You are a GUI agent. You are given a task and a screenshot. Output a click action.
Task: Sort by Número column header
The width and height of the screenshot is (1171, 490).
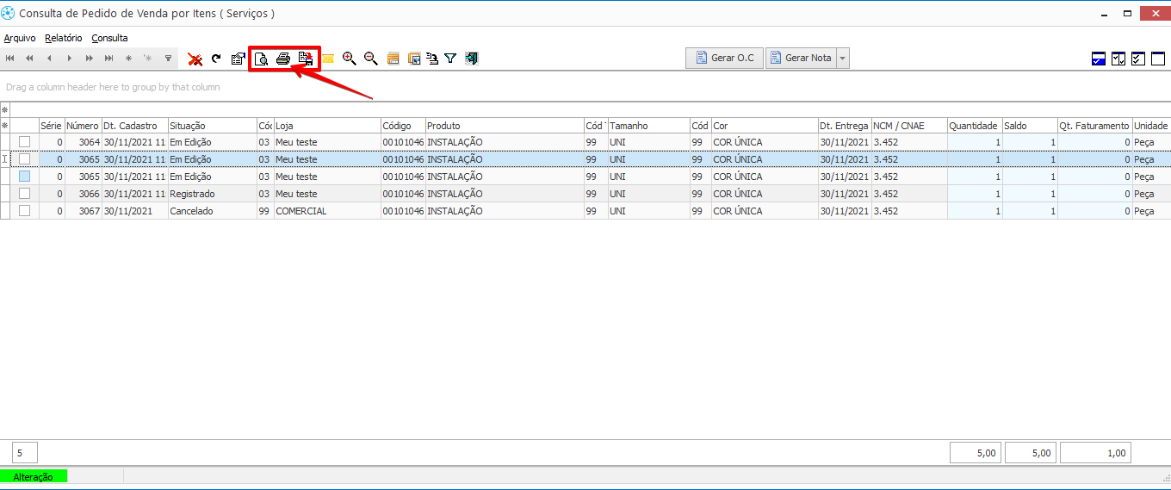pos(83,126)
